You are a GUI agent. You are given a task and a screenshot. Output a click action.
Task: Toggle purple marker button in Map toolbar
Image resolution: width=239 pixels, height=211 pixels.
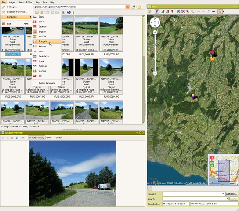point(157,11)
